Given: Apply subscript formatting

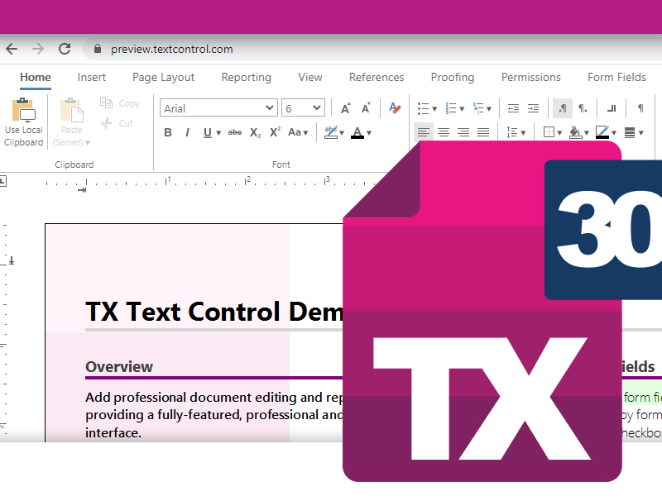Looking at the screenshot, I should coord(255,132).
